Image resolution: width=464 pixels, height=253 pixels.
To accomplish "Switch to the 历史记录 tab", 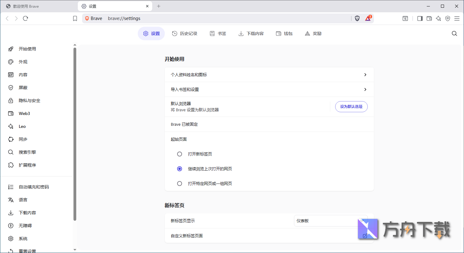I will pos(185,33).
